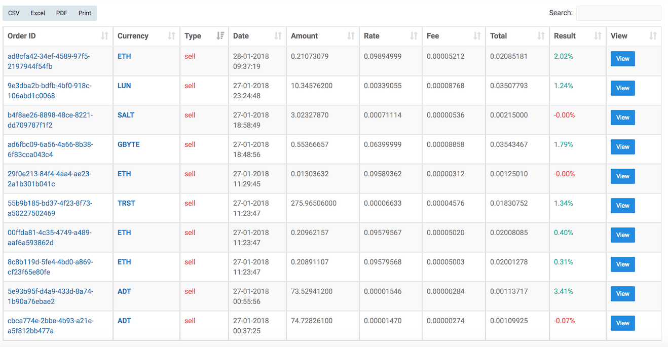Select amount 275.96506000
Screen dimensions: 668x347
coord(314,203)
